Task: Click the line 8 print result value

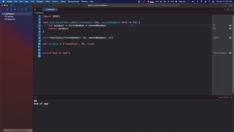Action: click(216, 37)
